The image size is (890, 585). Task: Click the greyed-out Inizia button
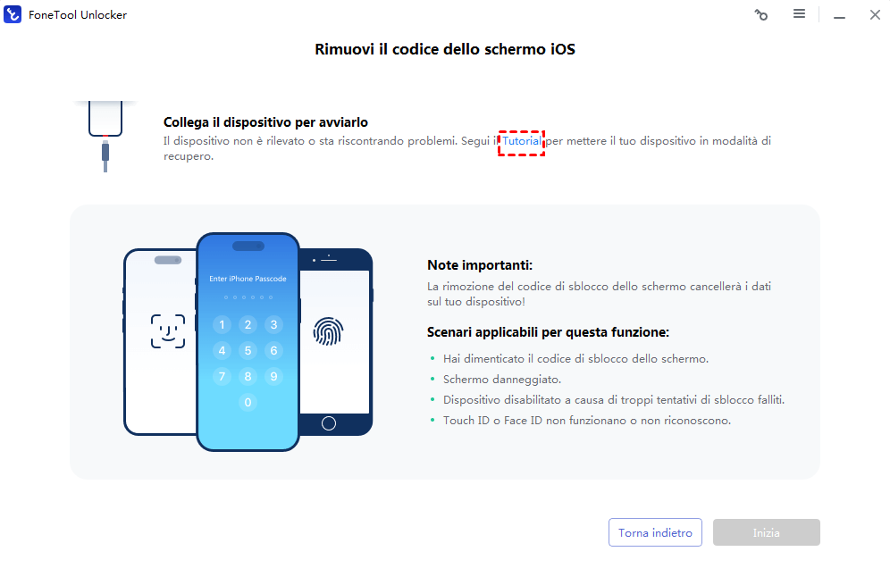point(767,532)
